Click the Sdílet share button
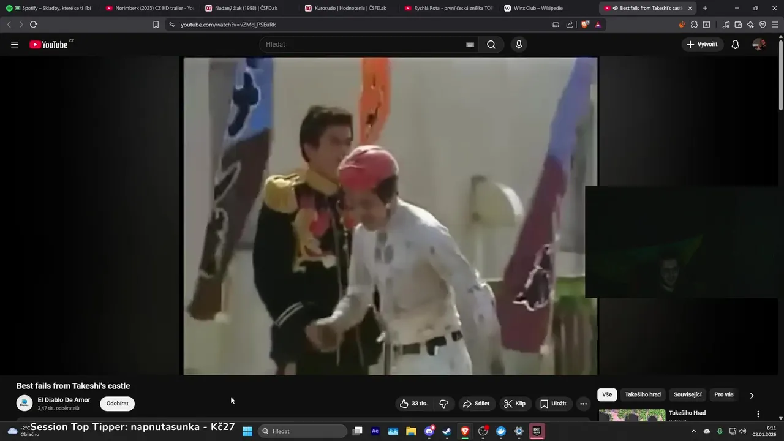 point(476,404)
